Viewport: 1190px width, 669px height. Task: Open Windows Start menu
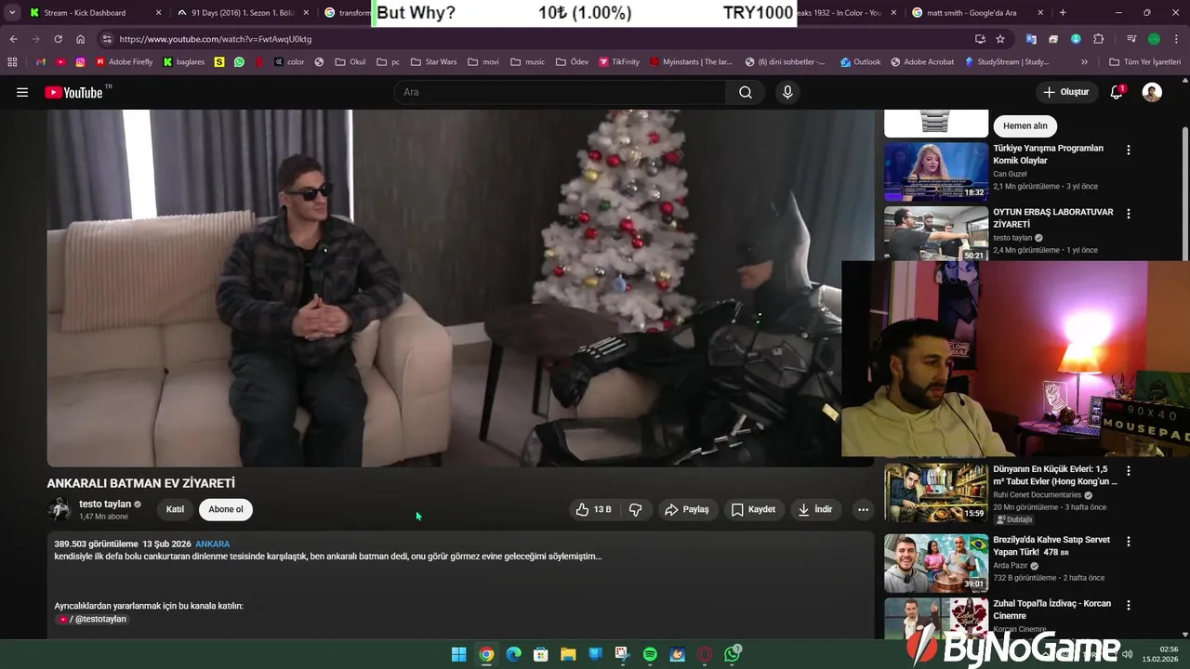[458, 654]
